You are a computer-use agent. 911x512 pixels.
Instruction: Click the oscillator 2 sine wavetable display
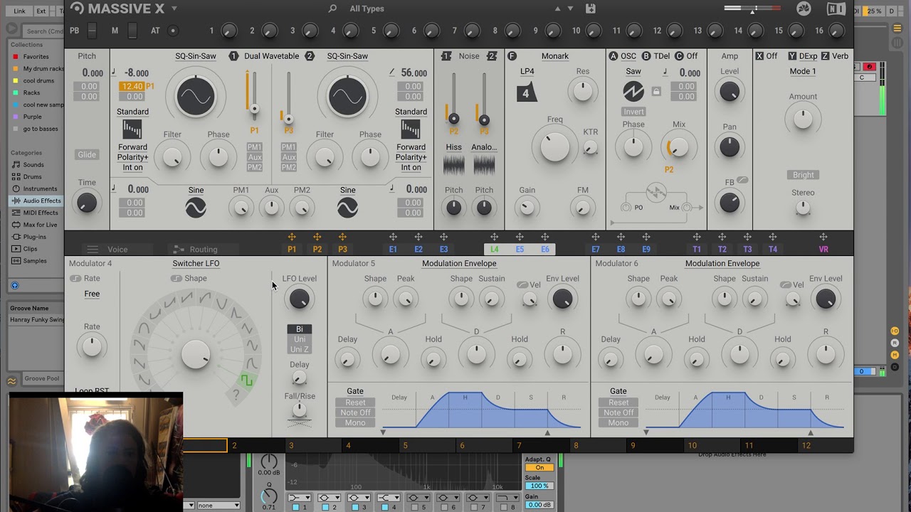click(x=347, y=96)
